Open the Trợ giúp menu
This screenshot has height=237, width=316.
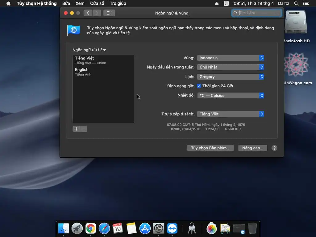pos(118,3)
